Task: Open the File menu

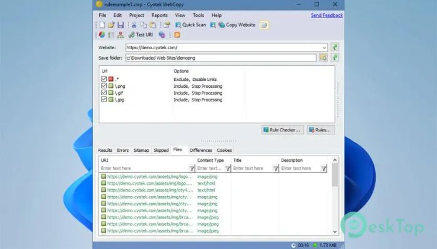Action: click(x=102, y=16)
